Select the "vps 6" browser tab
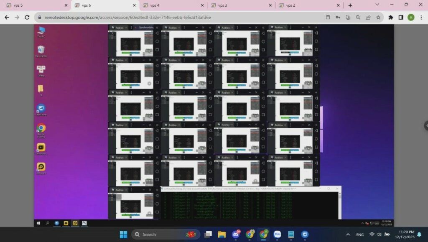This screenshot has width=428, height=242. pyautogui.click(x=105, y=5)
